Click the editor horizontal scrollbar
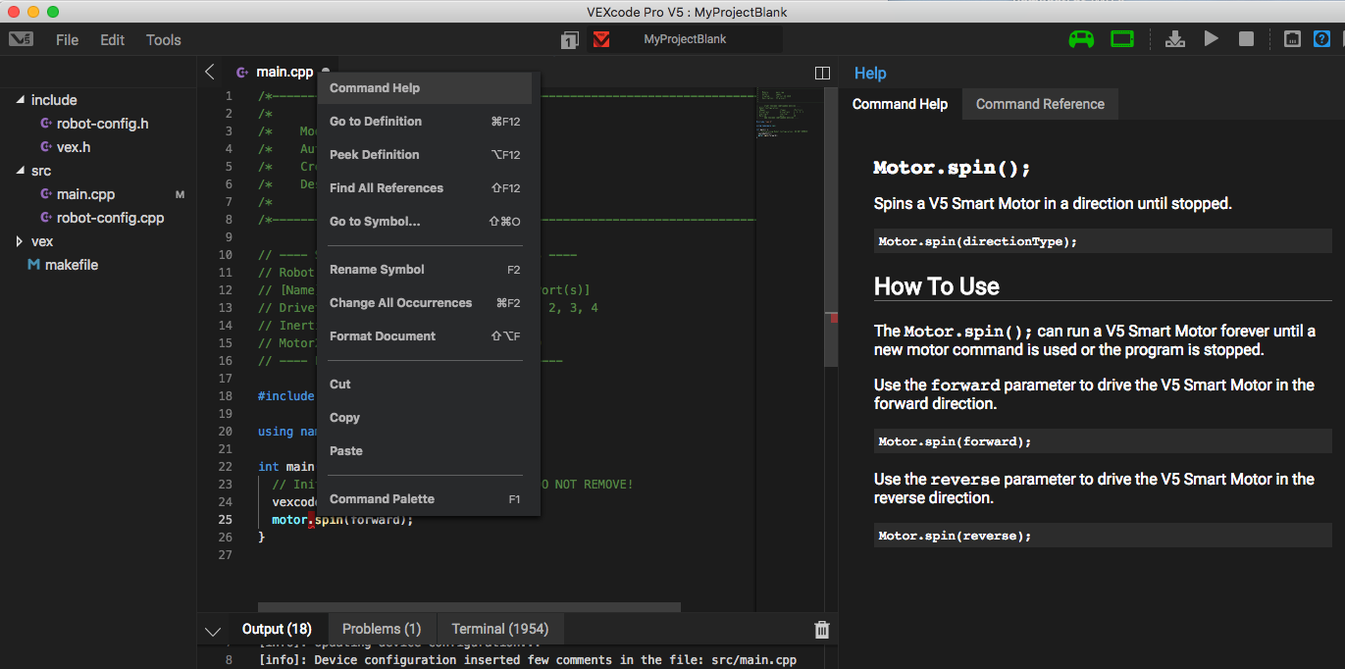Image resolution: width=1345 pixels, height=669 pixels. click(x=469, y=608)
